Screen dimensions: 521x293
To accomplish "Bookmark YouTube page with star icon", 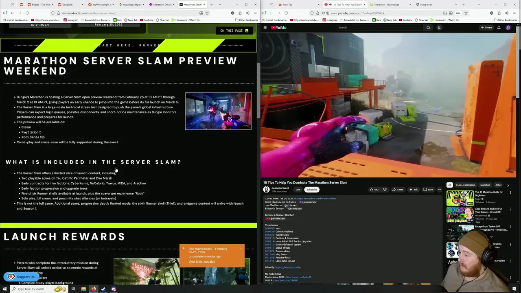I will [466, 13].
